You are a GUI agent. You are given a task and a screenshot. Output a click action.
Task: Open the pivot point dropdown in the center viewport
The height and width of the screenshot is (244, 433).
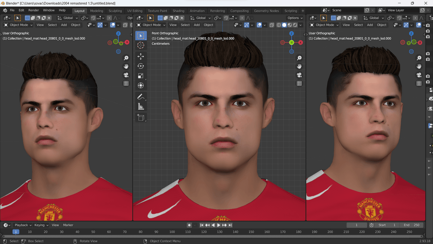(x=218, y=18)
